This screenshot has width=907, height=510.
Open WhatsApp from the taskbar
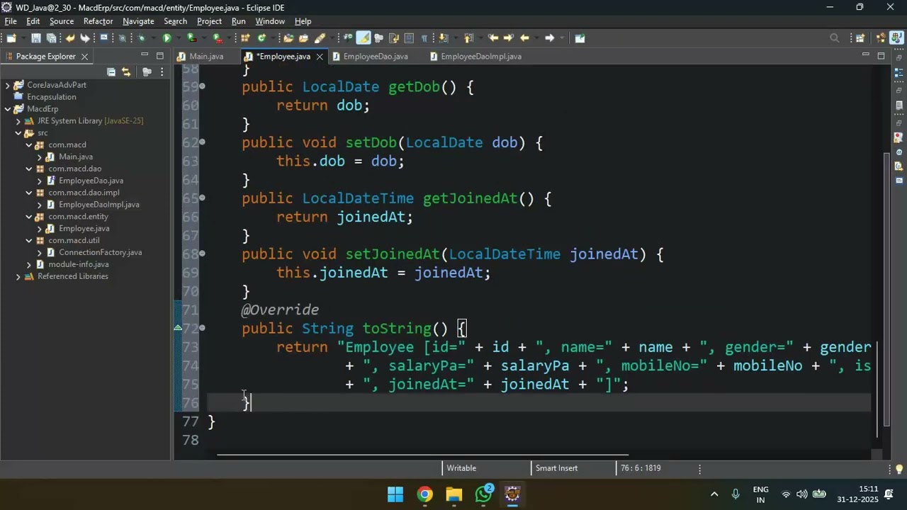[484, 494]
